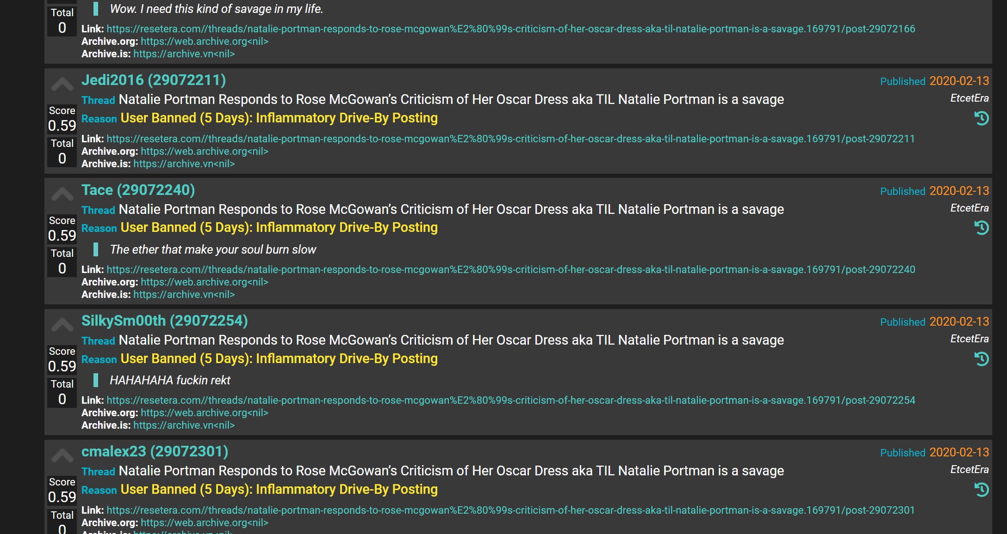The image size is (1007, 534).
Task: Click published date 2020-02-13 on cmalex23 entry
Action: coord(959,452)
